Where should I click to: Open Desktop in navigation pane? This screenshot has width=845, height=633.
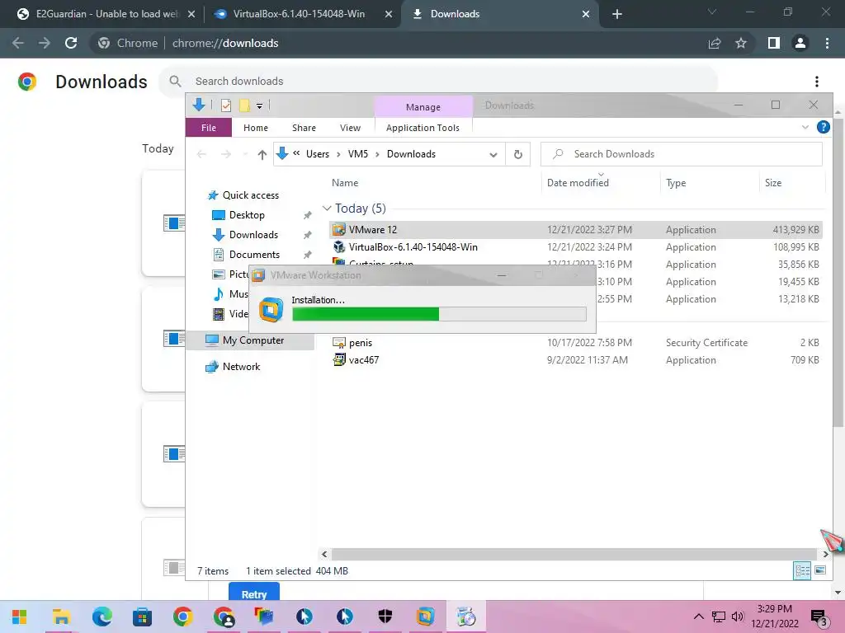[247, 215]
